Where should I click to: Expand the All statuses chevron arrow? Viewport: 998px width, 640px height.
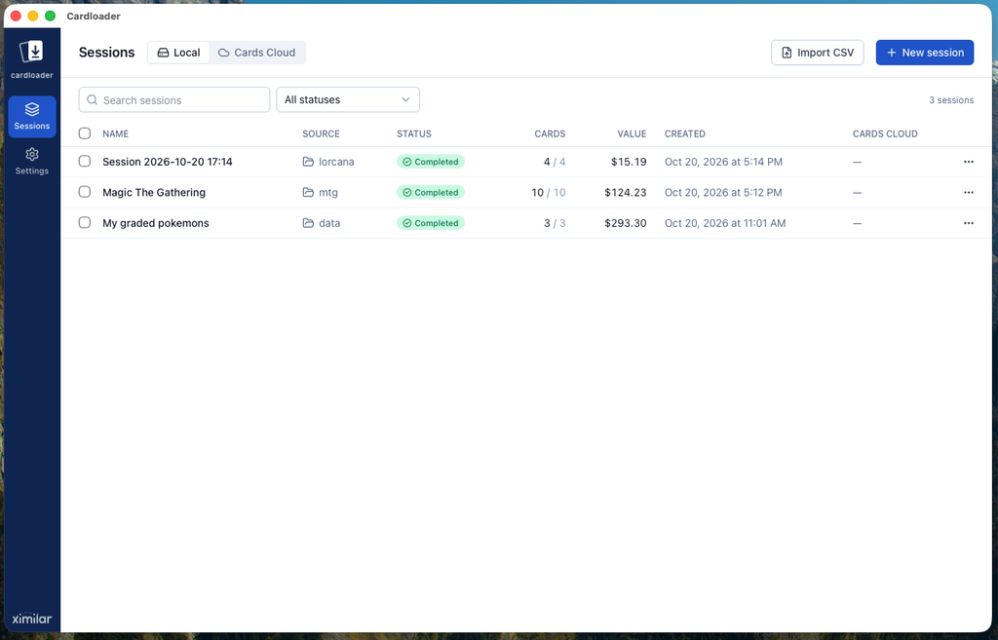pos(405,100)
